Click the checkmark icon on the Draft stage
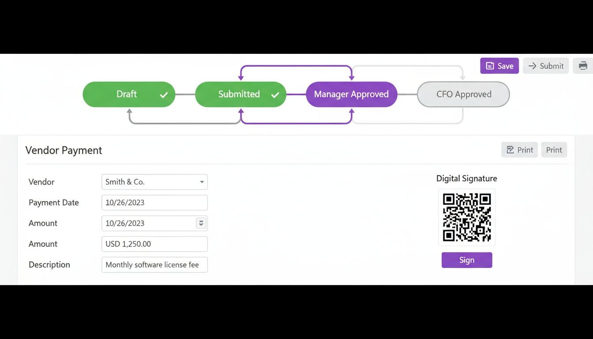The image size is (593, 339). coord(164,94)
